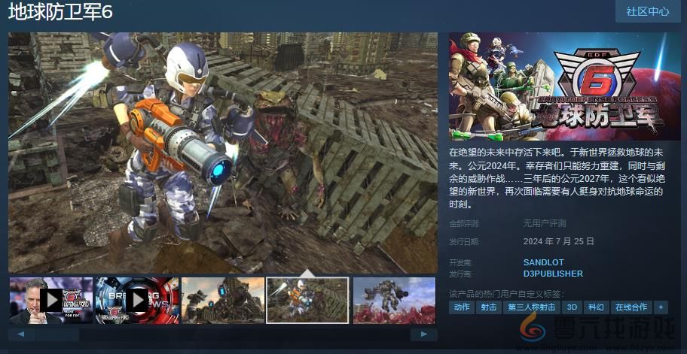View the highlighted fourth screenshot thumbnail
The width and height of the screenshot is (687, 354).
pyautogui.click(x=307, y=300)
